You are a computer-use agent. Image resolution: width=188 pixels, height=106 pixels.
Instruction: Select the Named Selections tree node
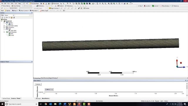12,32
